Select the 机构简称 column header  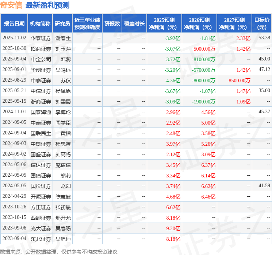(x=40, y=23)
